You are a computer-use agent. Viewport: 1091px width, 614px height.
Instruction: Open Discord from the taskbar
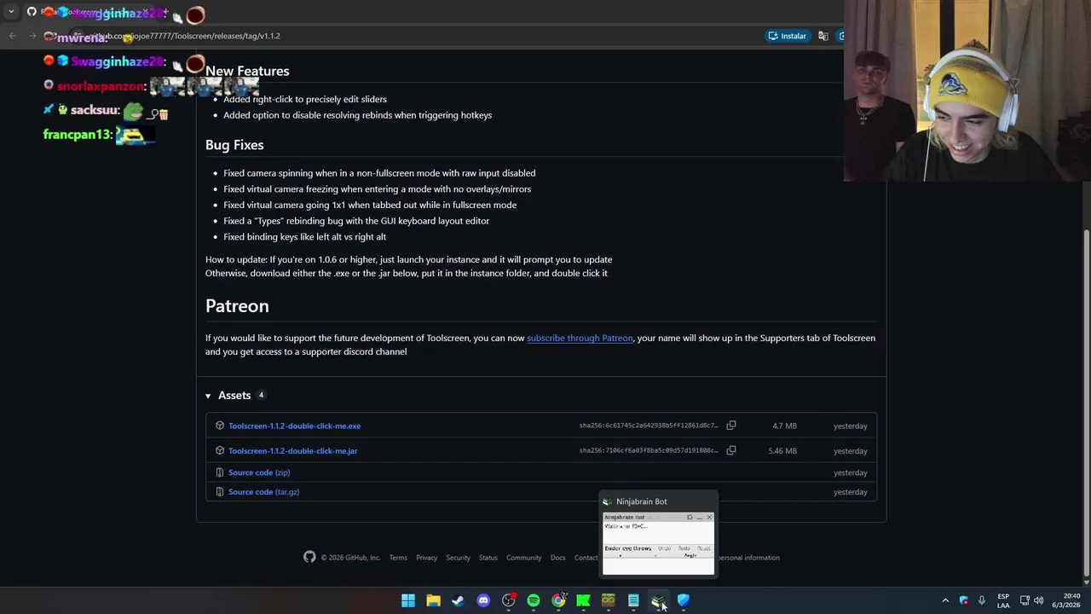pos(483,600)
